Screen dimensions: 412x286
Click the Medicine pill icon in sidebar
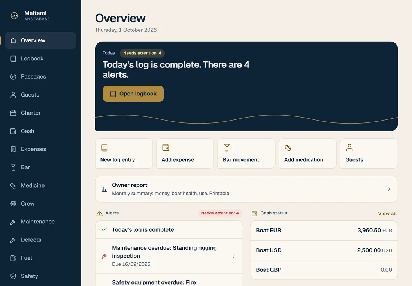(x=13, y=186)
